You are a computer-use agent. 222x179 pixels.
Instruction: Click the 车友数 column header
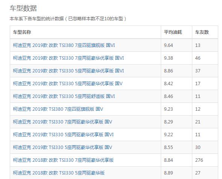pyautogui.click(x=202, y=32)
